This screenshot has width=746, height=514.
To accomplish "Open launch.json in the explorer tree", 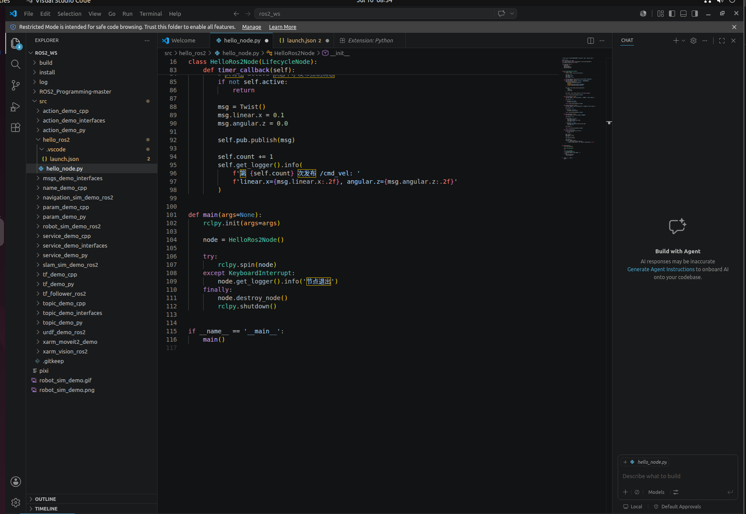I will (x=91, y=159).
